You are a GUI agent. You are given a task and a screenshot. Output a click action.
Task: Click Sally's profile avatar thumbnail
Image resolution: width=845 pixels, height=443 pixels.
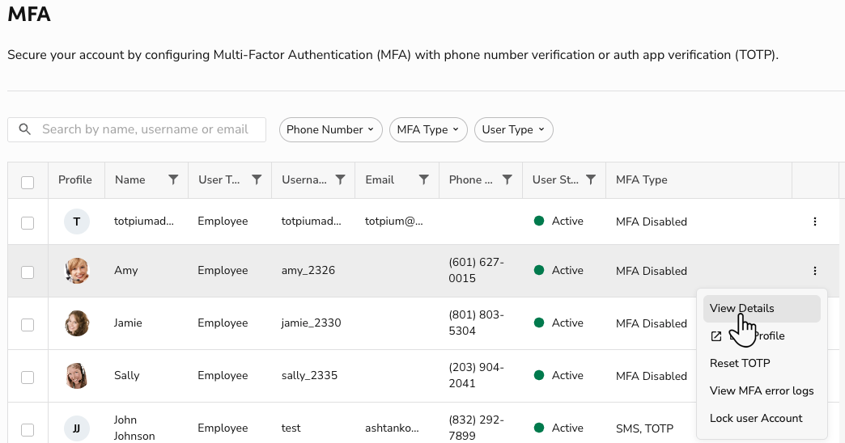coord(77,376)
